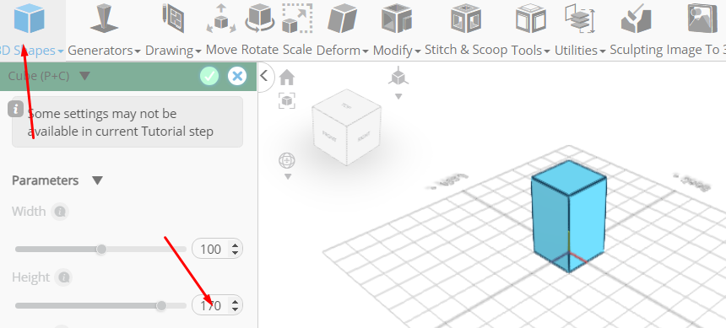Open the Tools icon
The width and height of the screenshot is (726, 328).
pyautogui.click(x=531, y=19)
